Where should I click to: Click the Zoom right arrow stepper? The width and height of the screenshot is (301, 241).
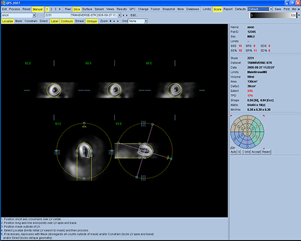click(x=118, y=21)
